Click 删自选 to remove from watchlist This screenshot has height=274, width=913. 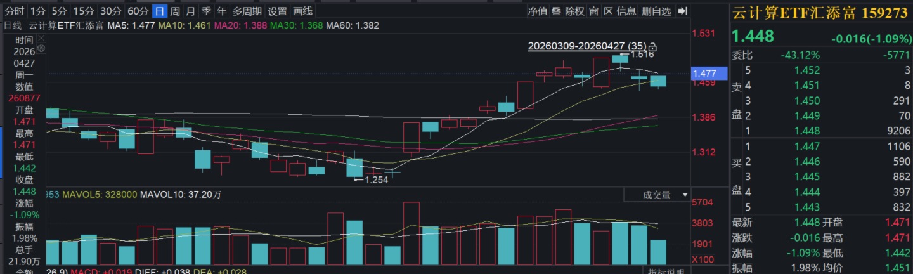[656, 11]
